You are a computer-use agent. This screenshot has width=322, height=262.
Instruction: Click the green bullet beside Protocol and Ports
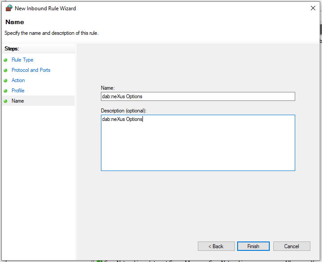5,70
